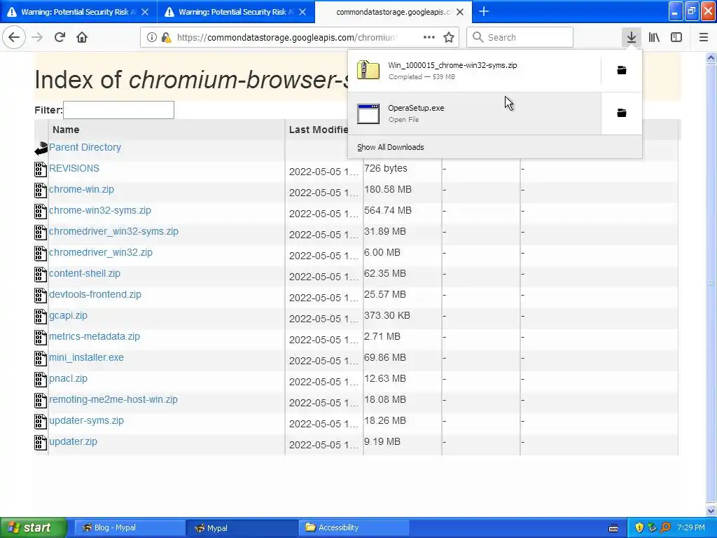Click pnacl.zip link
The width and height of the screenshot is (717, 538).
coord(68,379)
